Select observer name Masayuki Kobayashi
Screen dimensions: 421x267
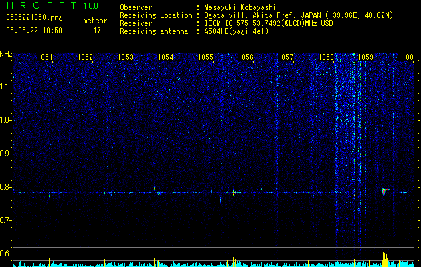[x=240, y=7]
